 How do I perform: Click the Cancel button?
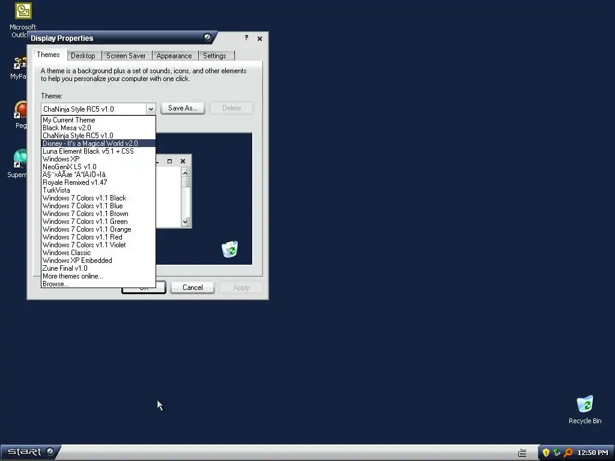[193, 288]
